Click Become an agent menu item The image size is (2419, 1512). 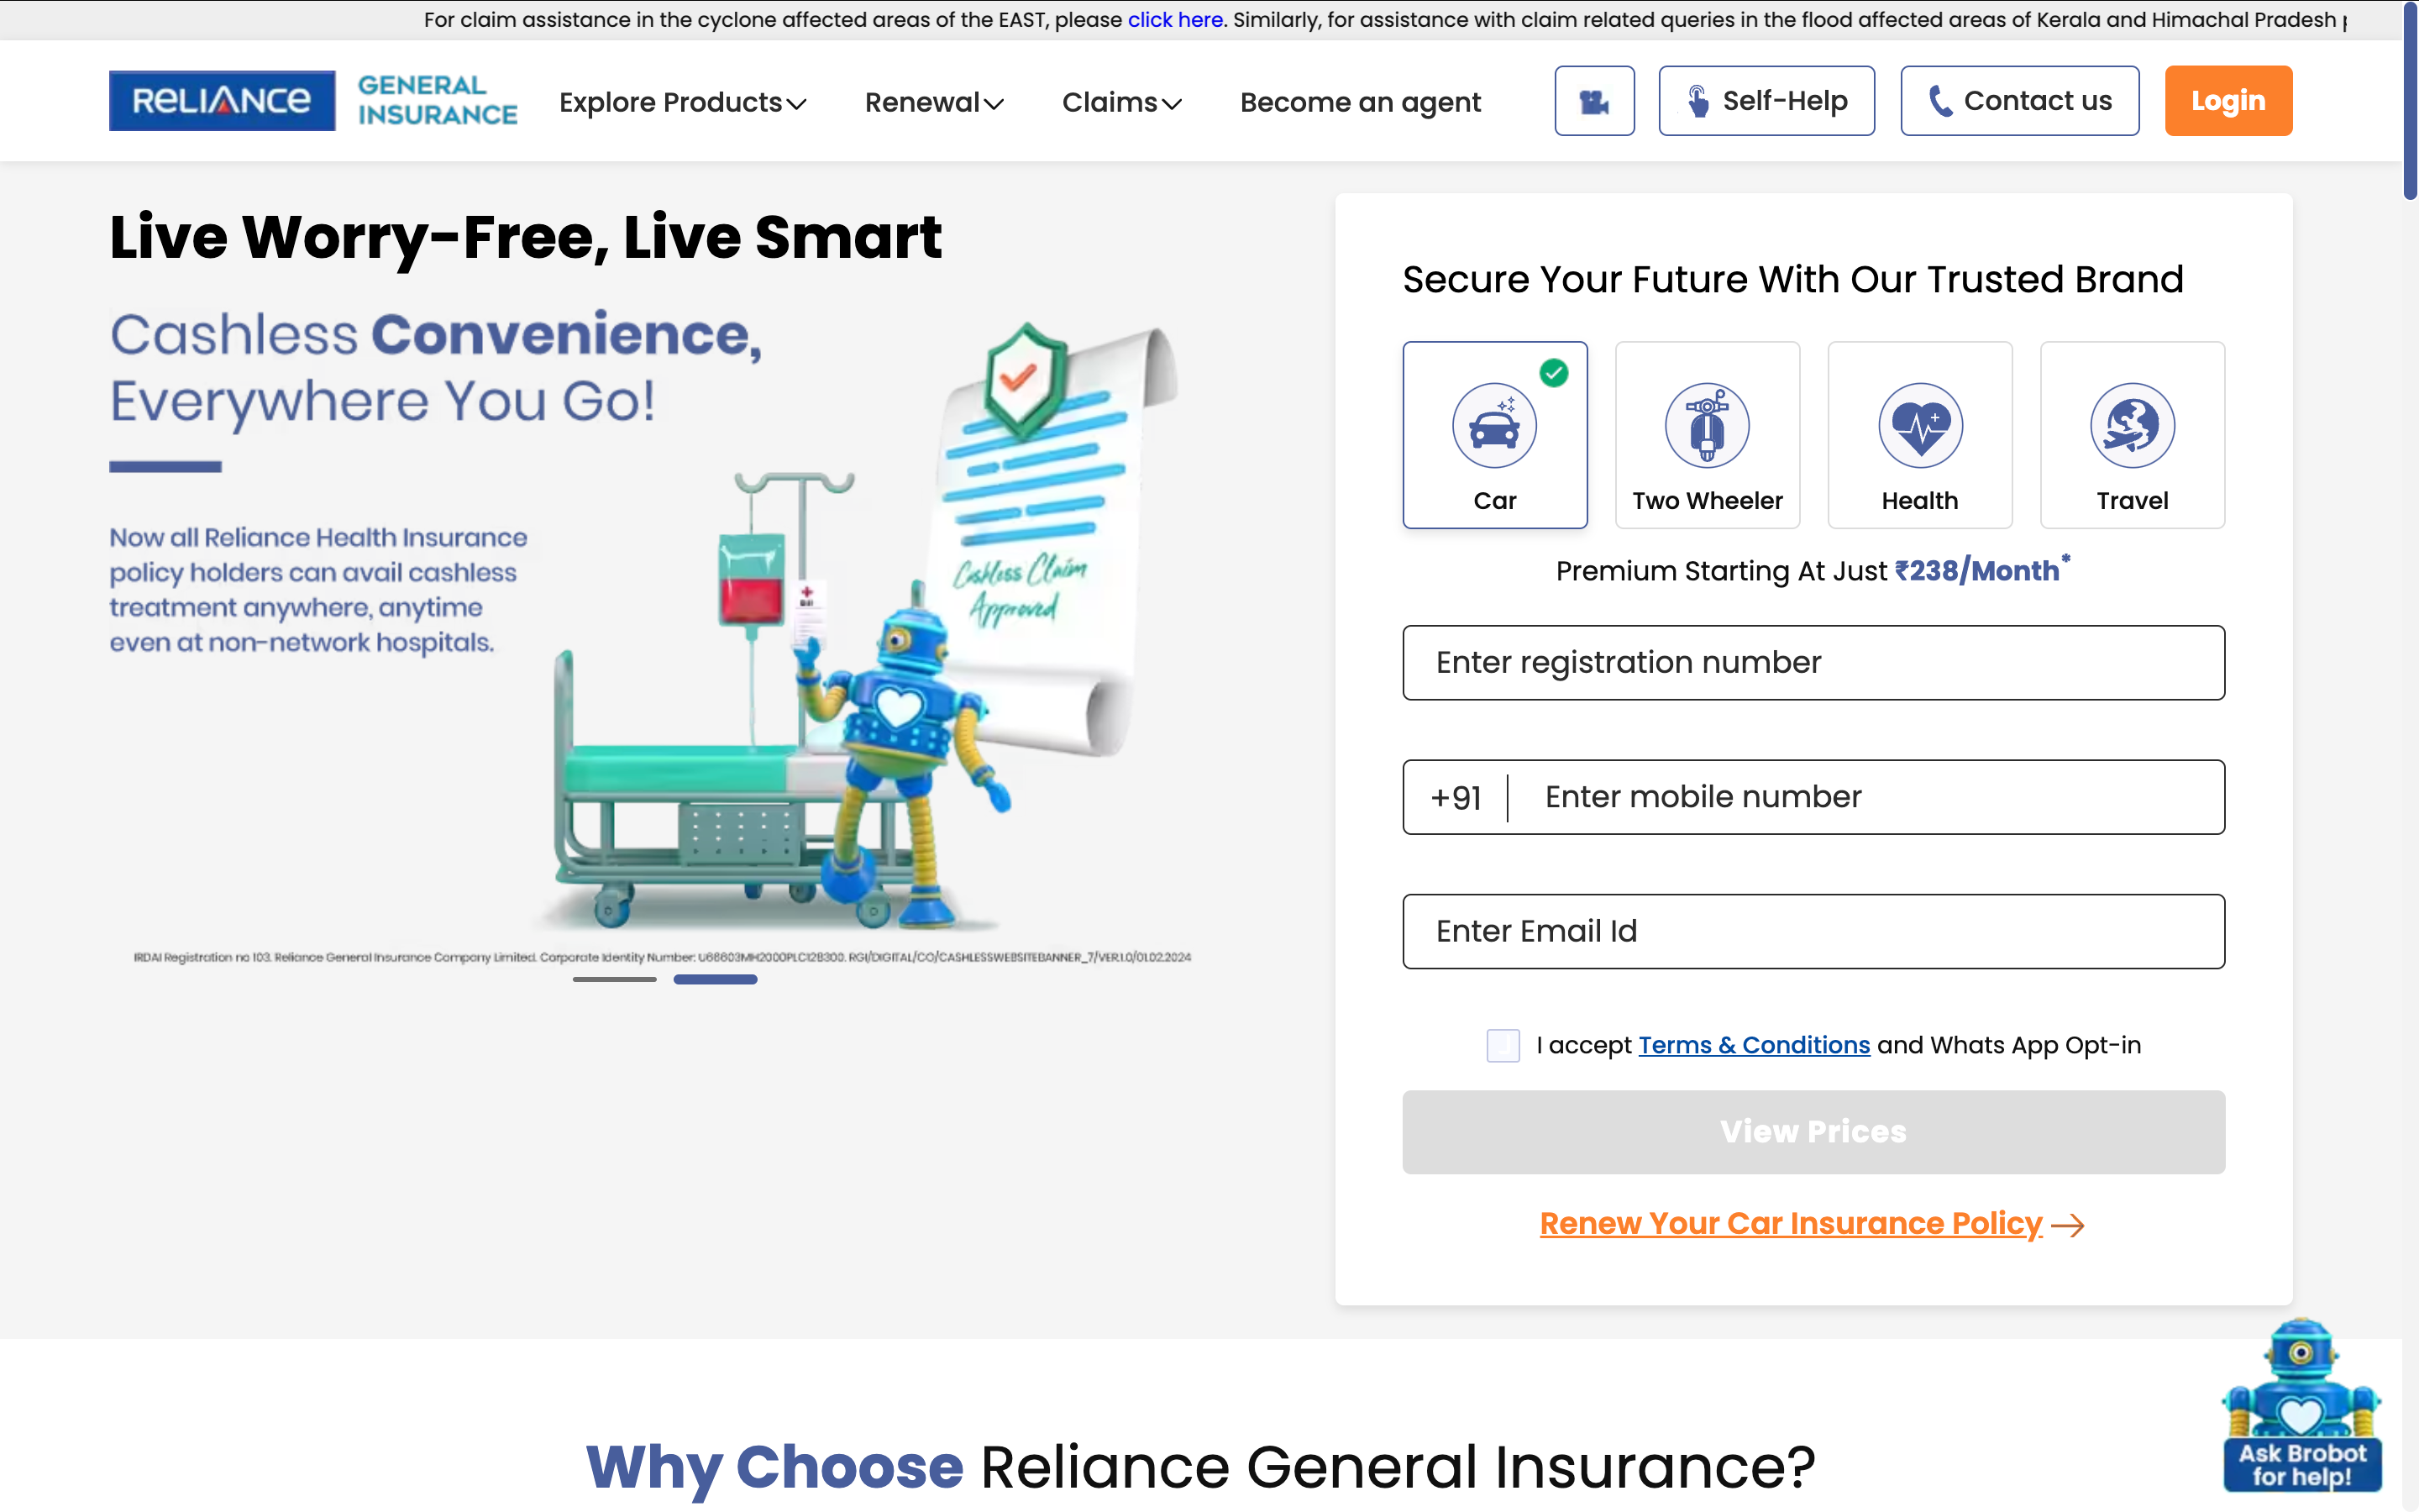pos(1362,101)
